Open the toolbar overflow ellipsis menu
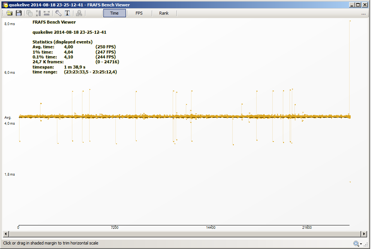372x249 pixels. [363, 13]
